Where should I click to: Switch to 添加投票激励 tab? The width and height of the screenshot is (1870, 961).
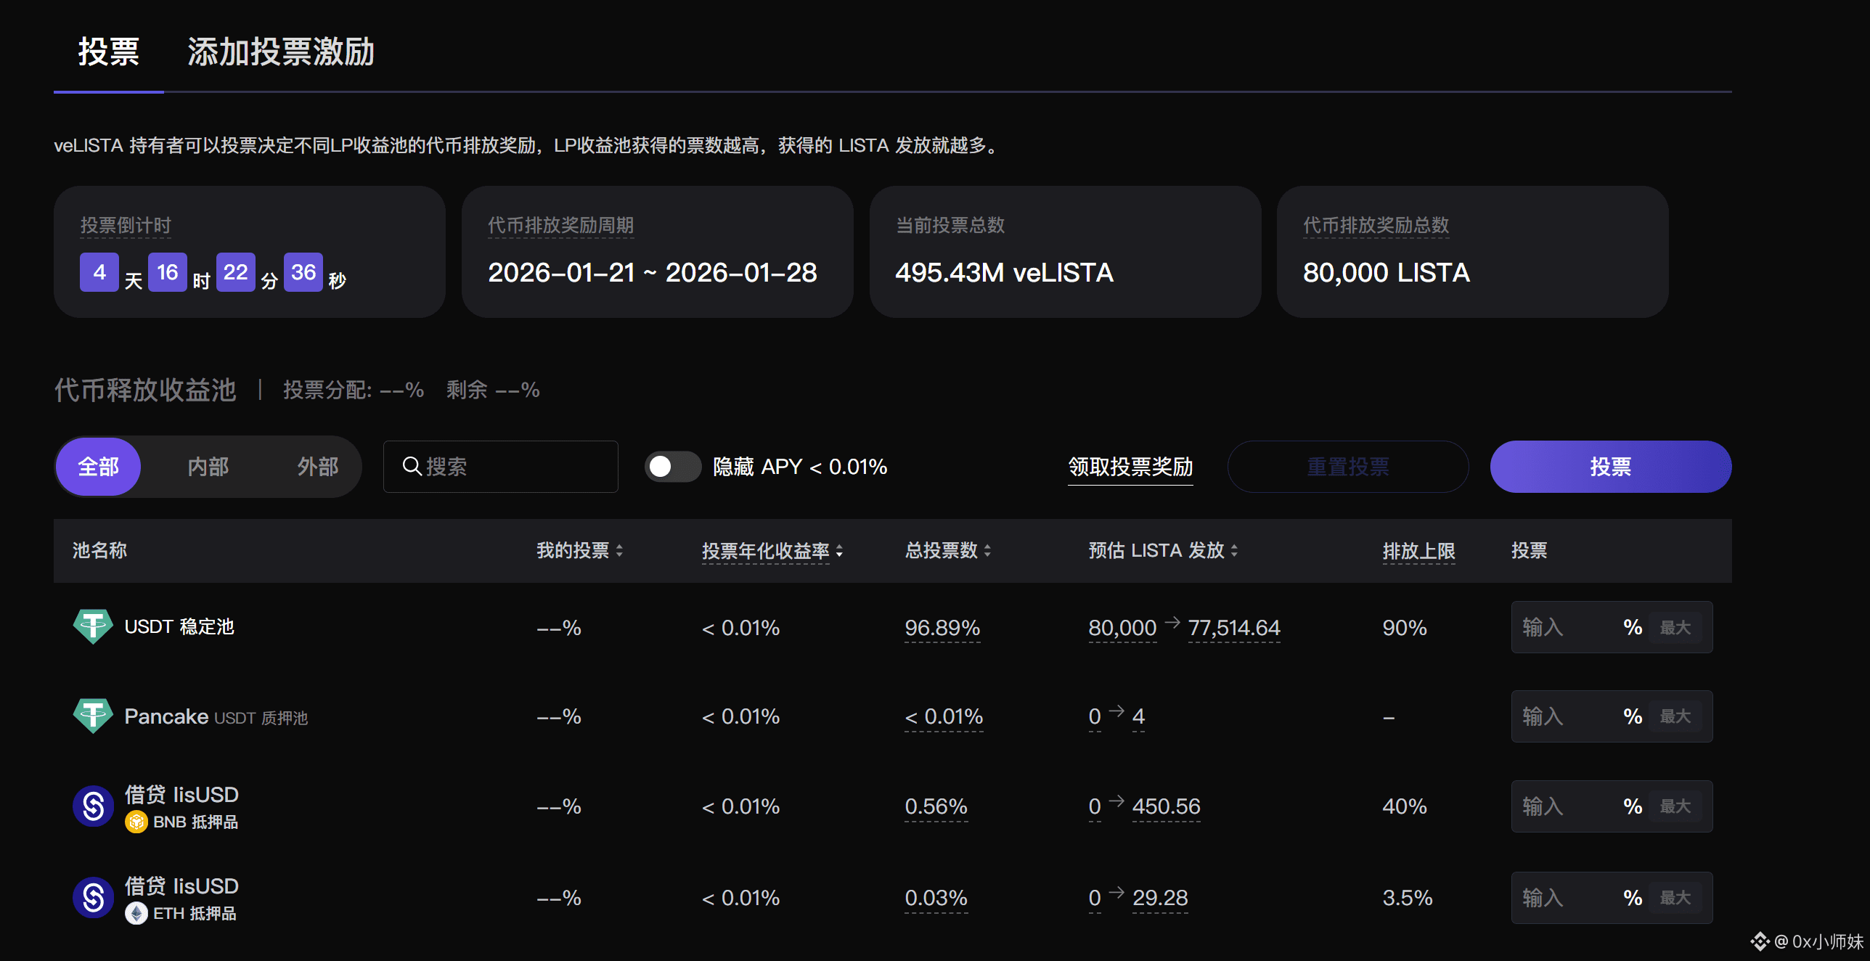pyautogui.click(x=281, y=52)
